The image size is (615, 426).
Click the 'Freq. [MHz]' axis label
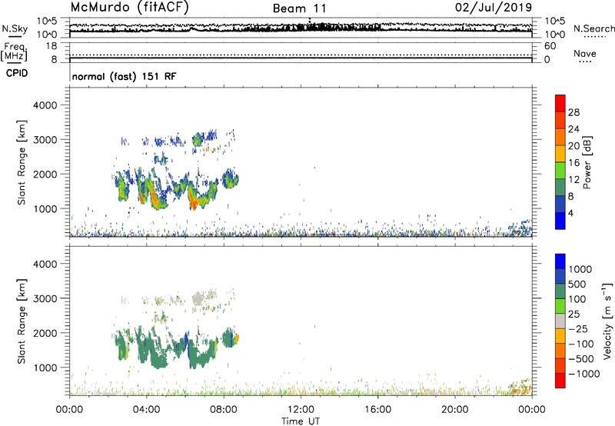click(14, 52)
